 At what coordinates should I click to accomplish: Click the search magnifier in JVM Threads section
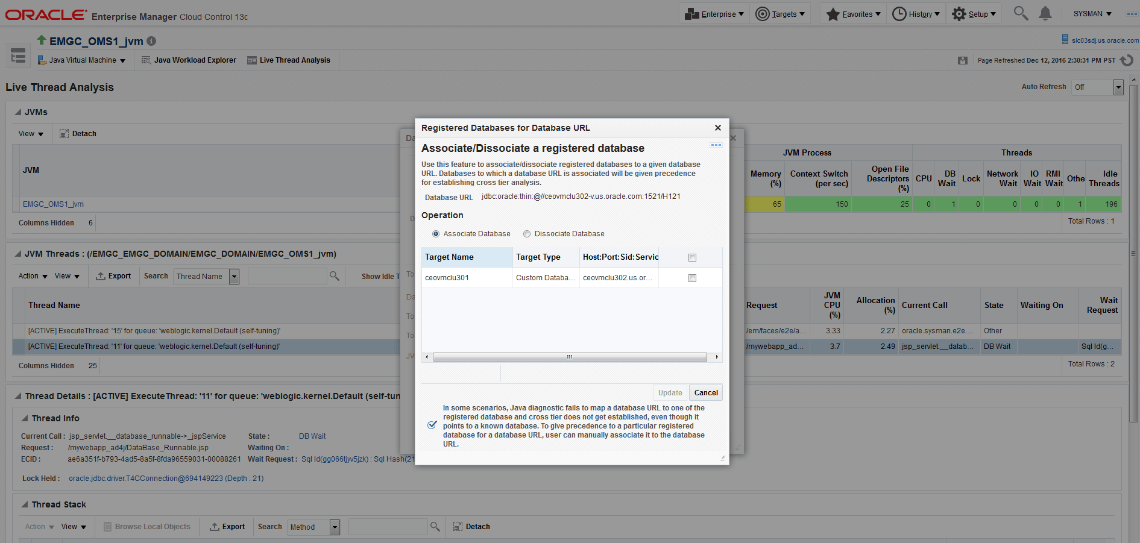point(335,275)
